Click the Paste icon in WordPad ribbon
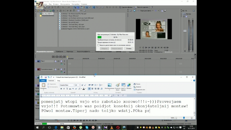This screenshot has height=130, width=231. [43, 86]
